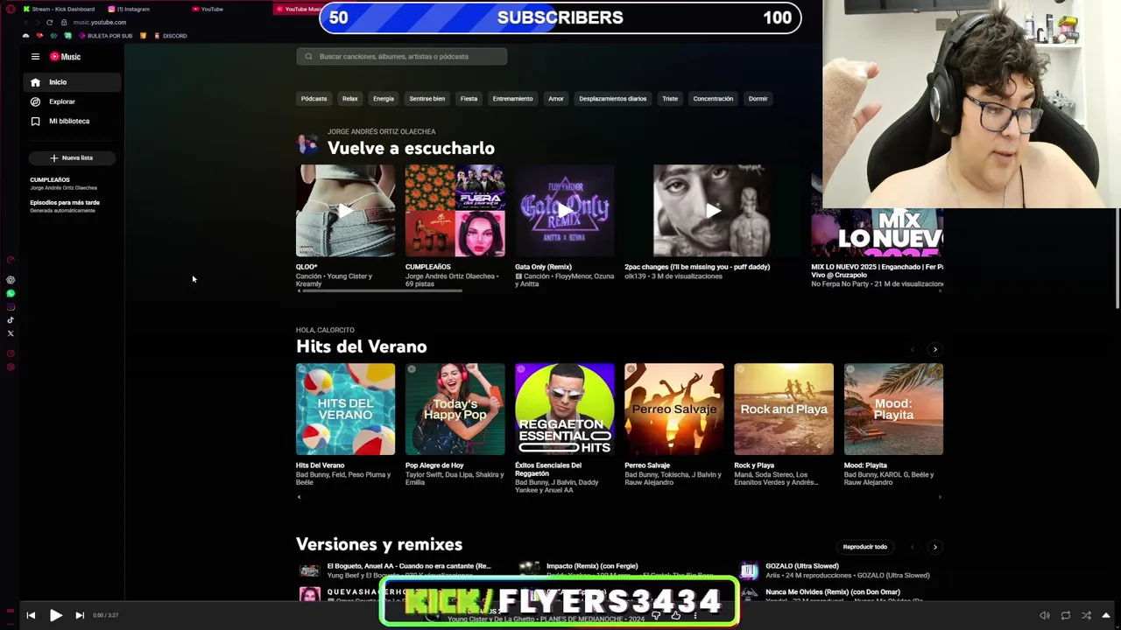The image size is (1121, 630).
Task: Go to Inicio in the sidebar
Action: tap(72, 82)
